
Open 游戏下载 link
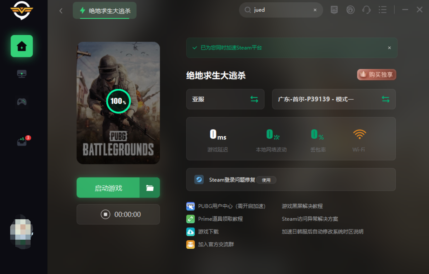[x=208, y=232]
